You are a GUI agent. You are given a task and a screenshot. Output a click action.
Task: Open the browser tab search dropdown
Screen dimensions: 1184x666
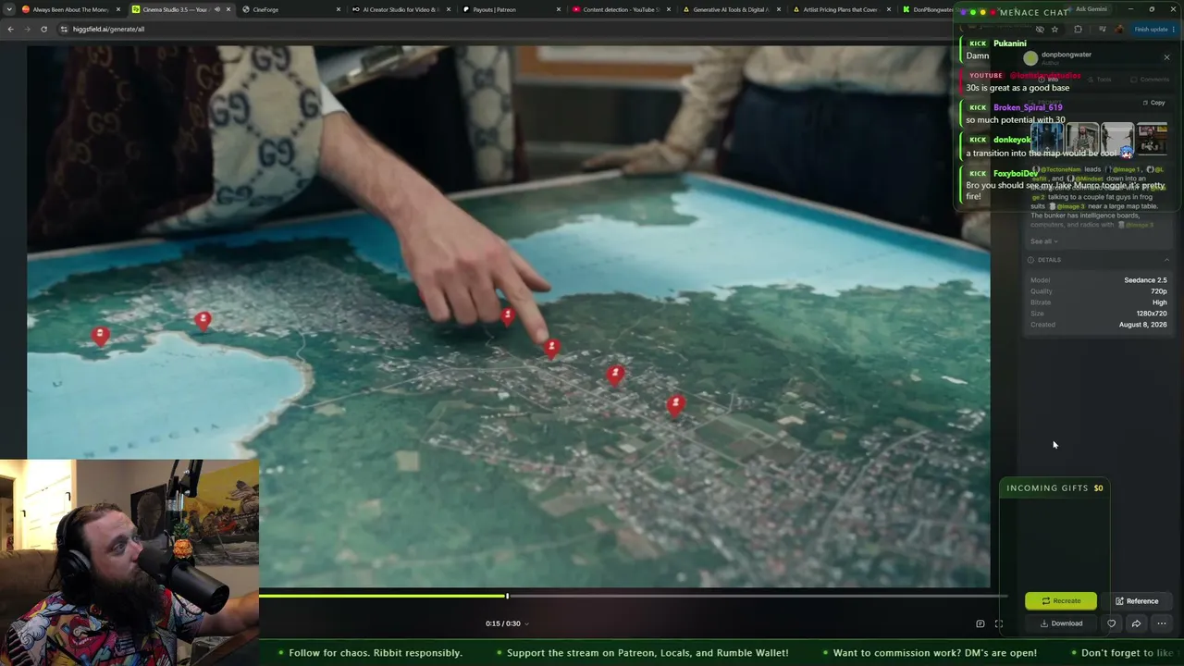[x=9, y=9]
